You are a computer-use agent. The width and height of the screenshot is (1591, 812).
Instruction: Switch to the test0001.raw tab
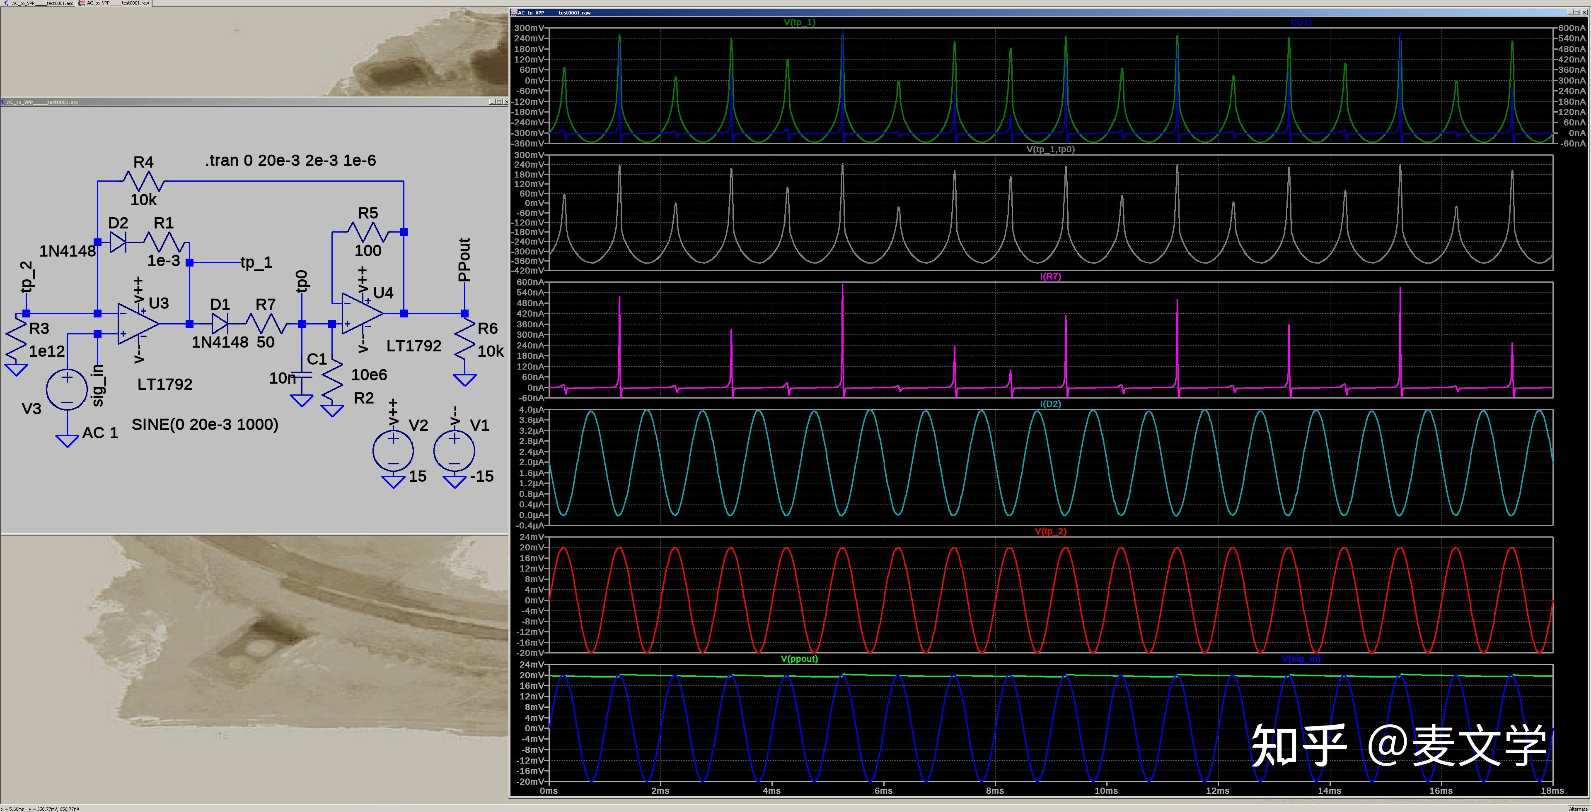point(116,3)
